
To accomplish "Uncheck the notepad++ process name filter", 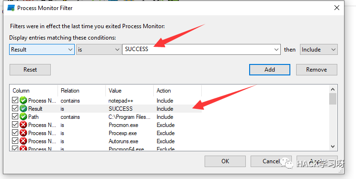I will (15, 100).
